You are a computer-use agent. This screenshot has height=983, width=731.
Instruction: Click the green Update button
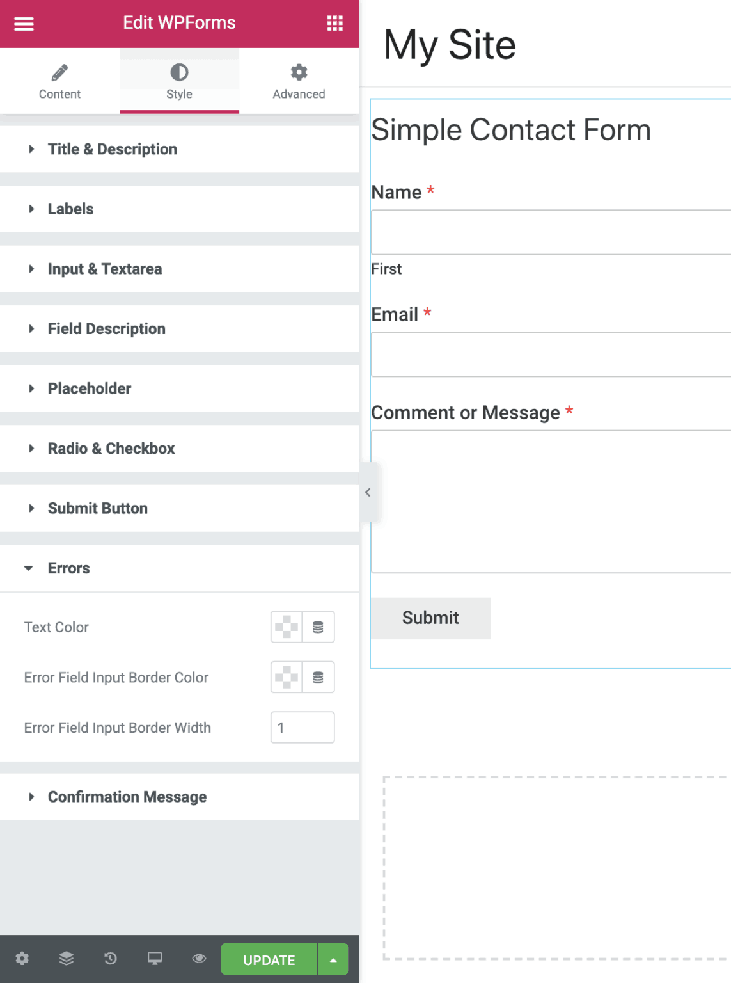pos(269,959)
